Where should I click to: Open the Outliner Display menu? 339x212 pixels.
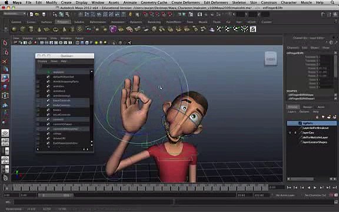click(x=42, y=61)
